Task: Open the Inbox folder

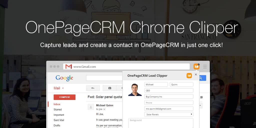Action: (57, 104)
